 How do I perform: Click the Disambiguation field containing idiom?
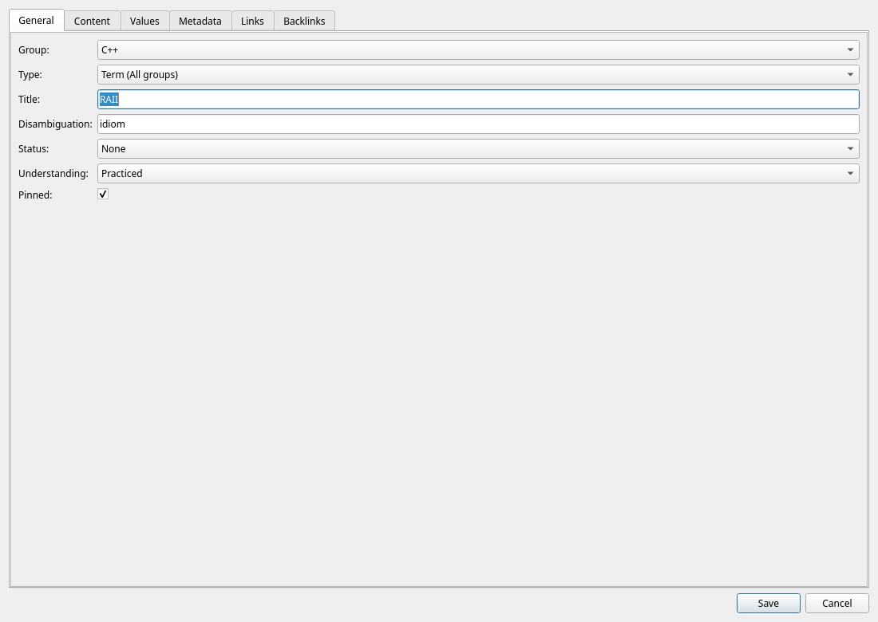tap(478, 124)
